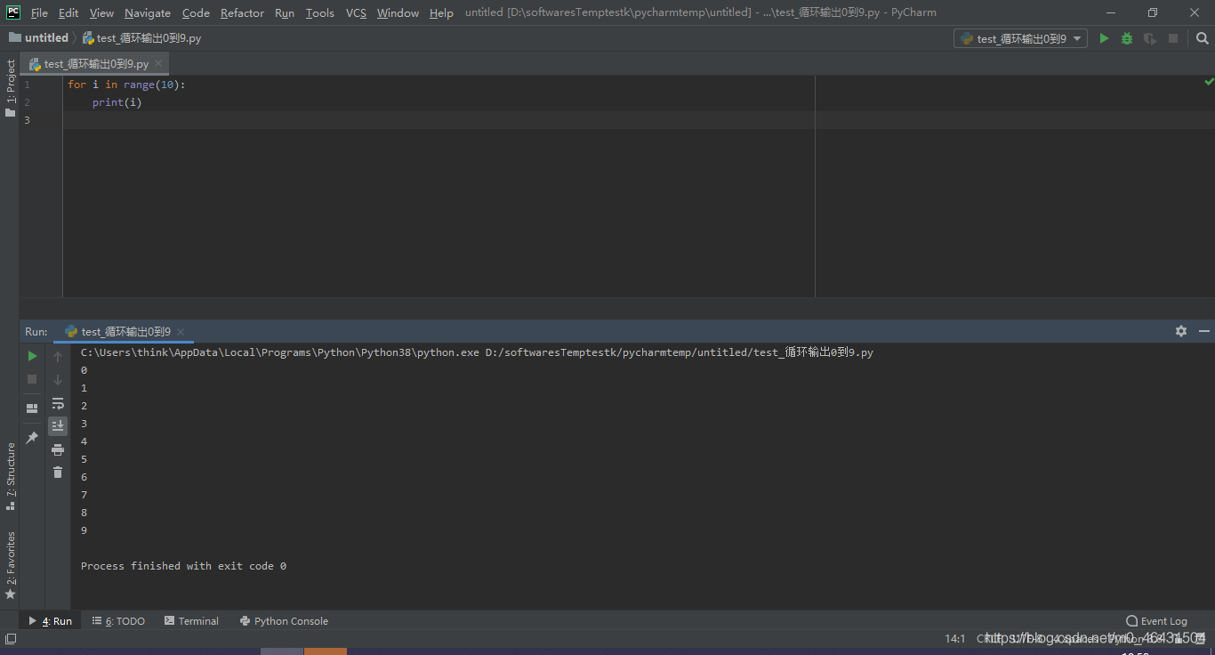Open Search Everywhere magnifier icon
This screenshot has width=1215, height=655.
[x=1202, y=38]
